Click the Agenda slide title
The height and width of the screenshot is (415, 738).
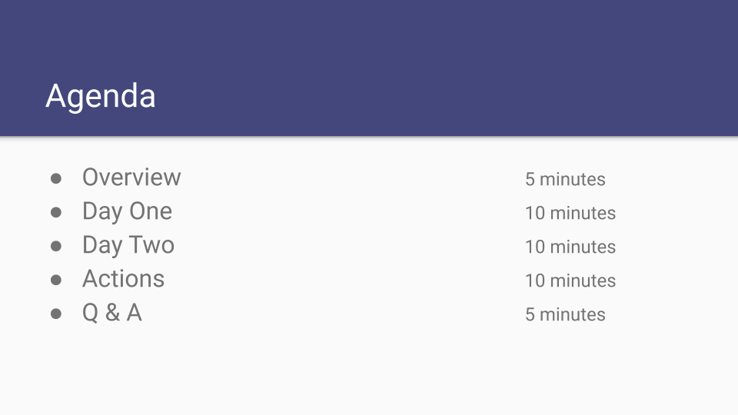coord(100,97)
